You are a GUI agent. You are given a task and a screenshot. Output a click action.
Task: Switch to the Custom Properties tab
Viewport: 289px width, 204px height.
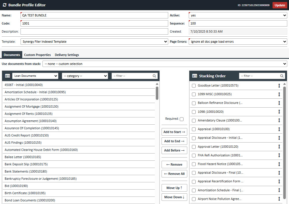tap(37, 55)
